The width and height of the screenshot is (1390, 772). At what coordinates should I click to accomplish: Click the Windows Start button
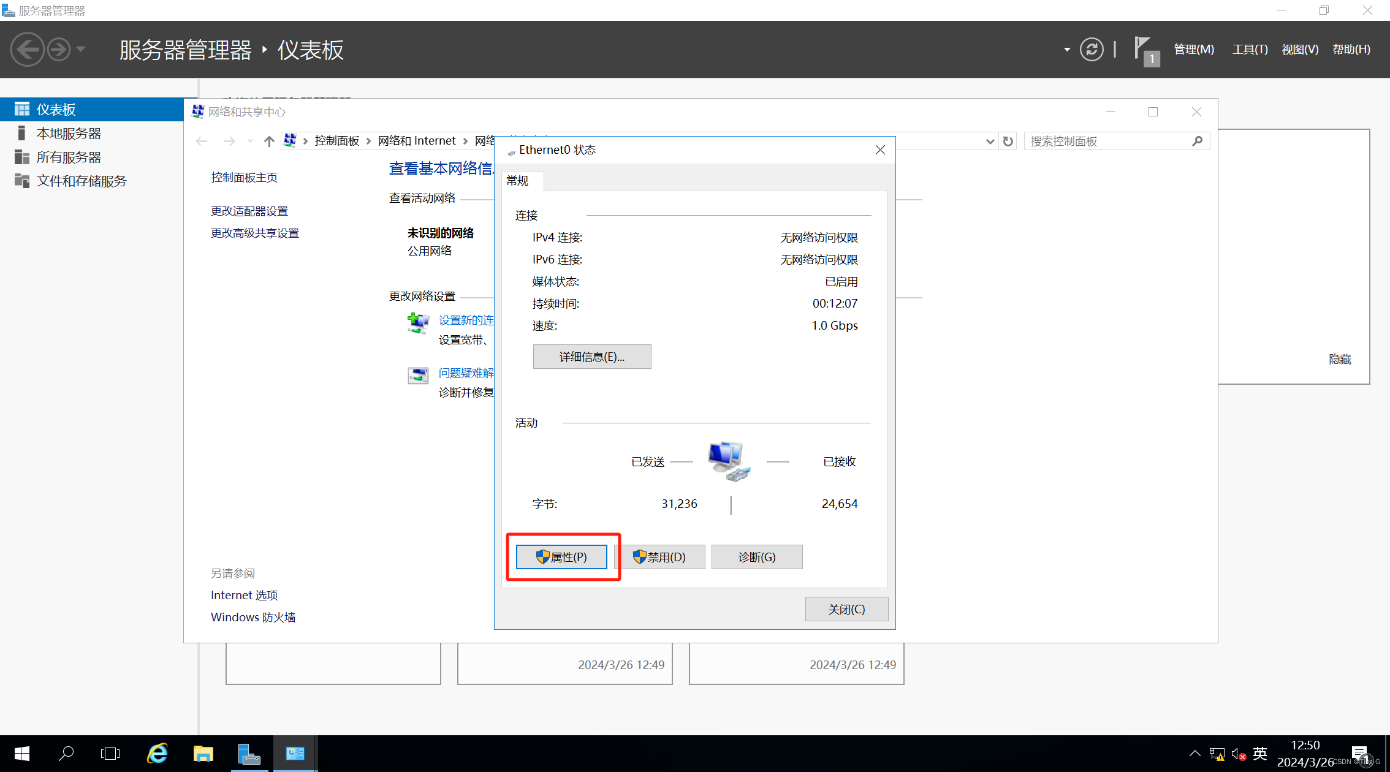click(22, 753)
